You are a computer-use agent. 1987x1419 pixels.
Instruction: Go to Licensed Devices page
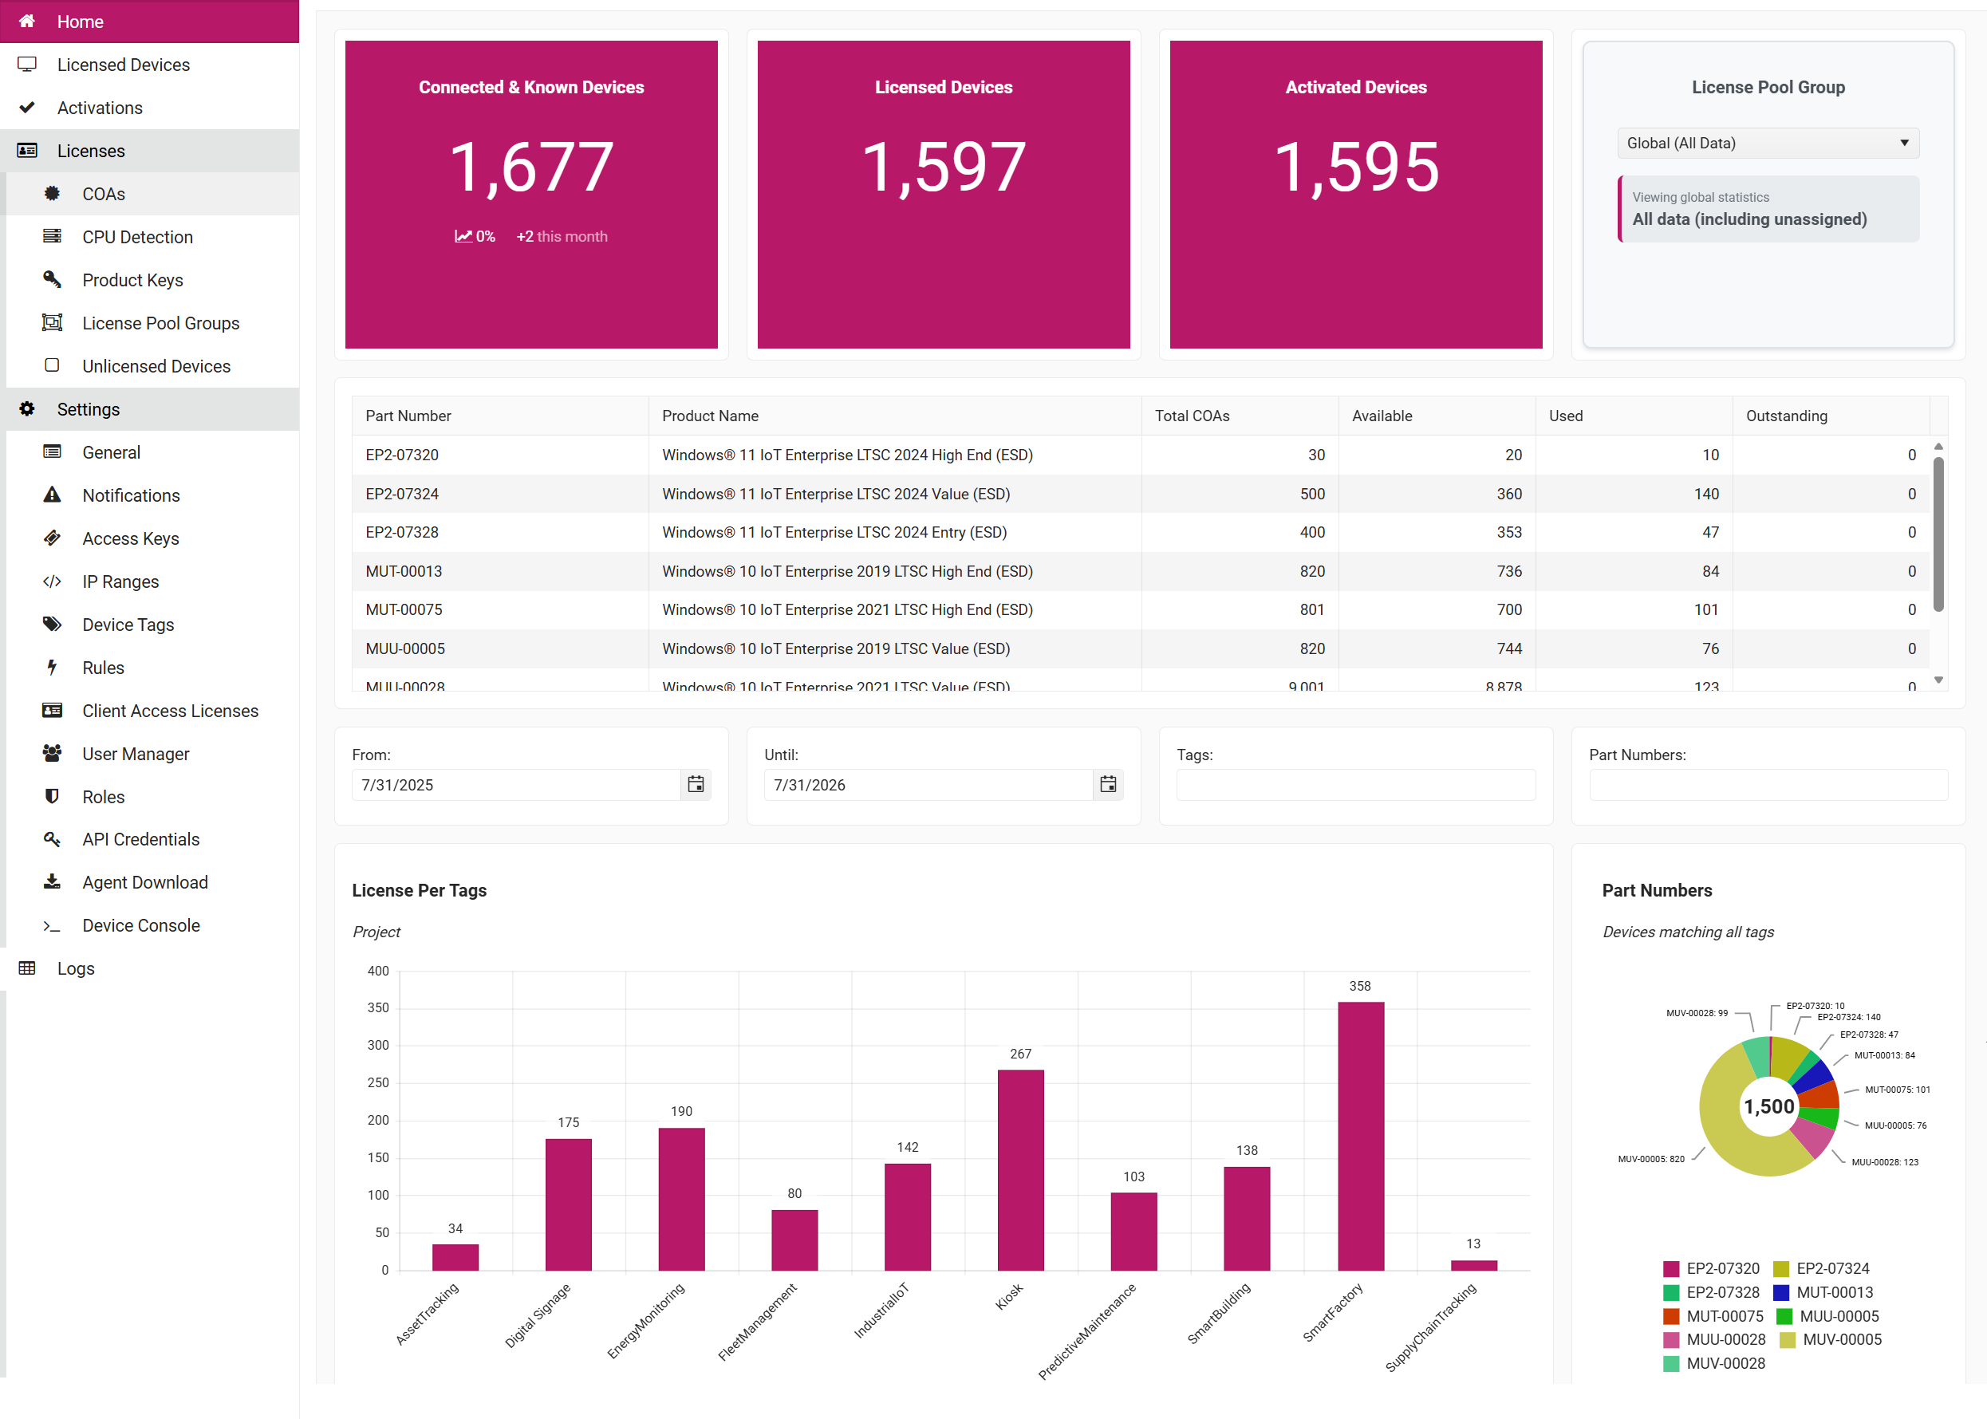point(149,65)
